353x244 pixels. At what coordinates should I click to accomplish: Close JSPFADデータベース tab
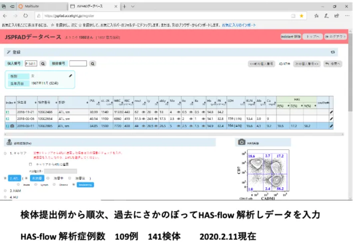116,7
